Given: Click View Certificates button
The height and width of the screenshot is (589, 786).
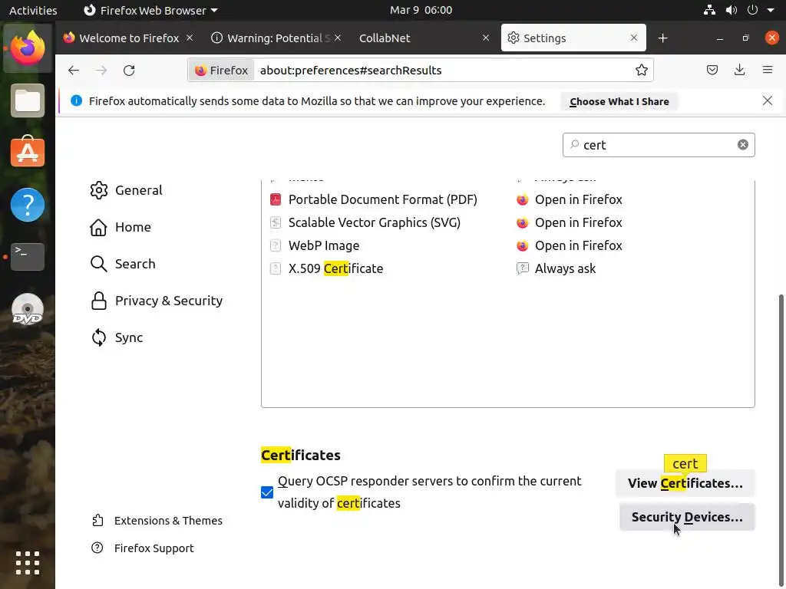Looking at the screenshot, I should click(x=685, y=483).
